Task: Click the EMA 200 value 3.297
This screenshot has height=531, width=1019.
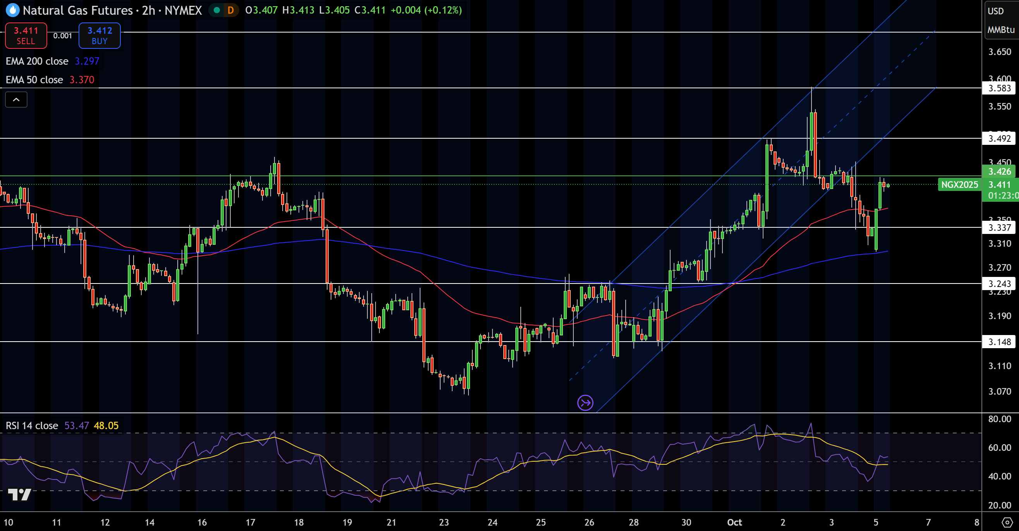Action: (87, 61)
